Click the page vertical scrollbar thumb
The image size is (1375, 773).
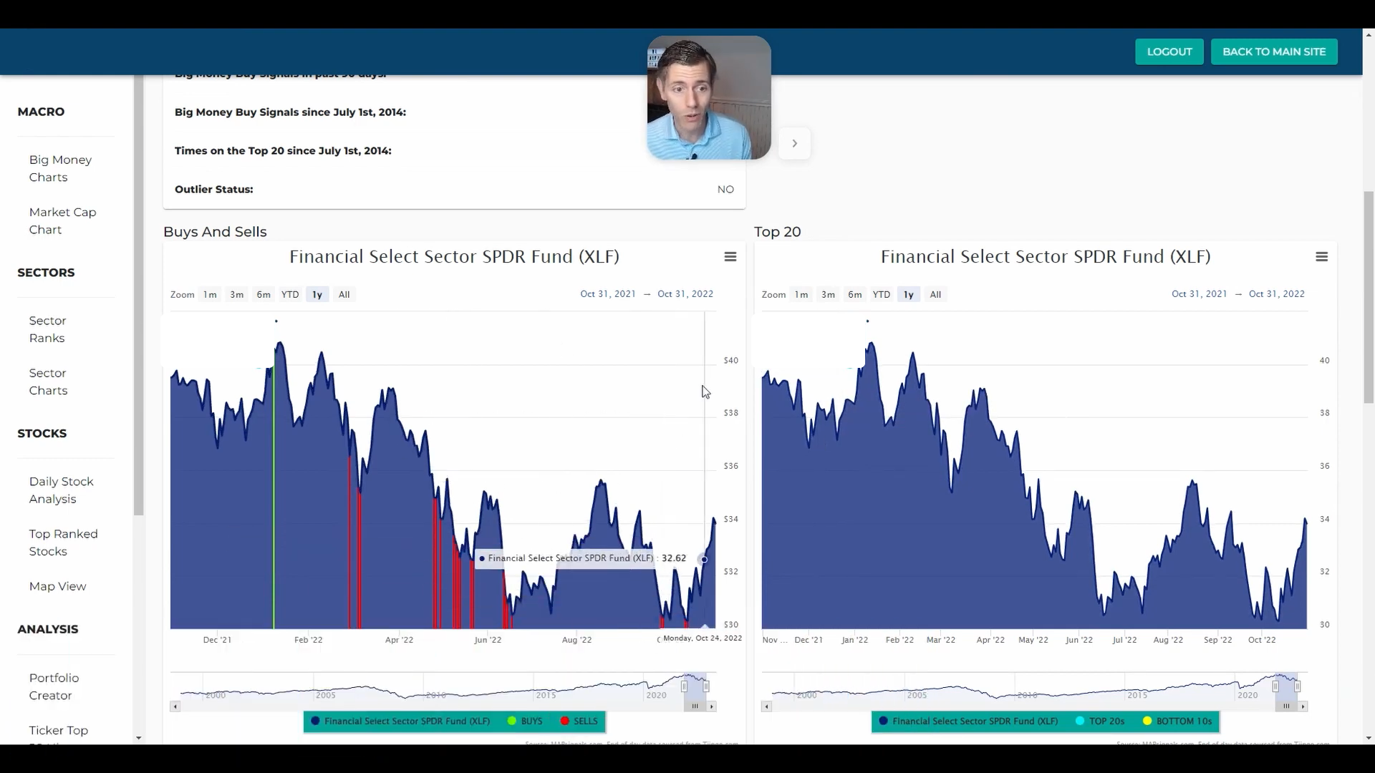1369,297
